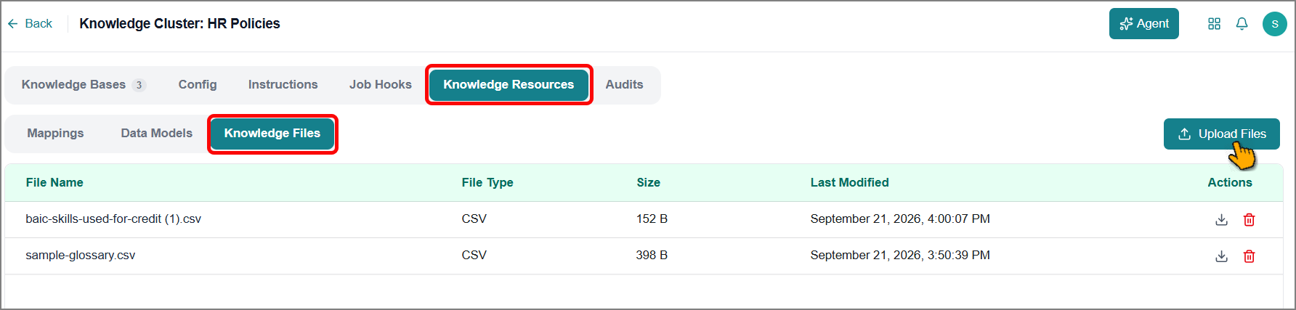Image resolution: width=1296 pixels, height=310 pixels.
Task: Open the user avatar S menu
Action: 1274,24
